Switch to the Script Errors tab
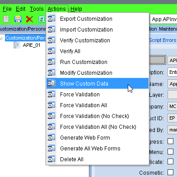Image resolution: width=177 pixels, height=177 pixels. pyautogui.click(x=163, y=40)
